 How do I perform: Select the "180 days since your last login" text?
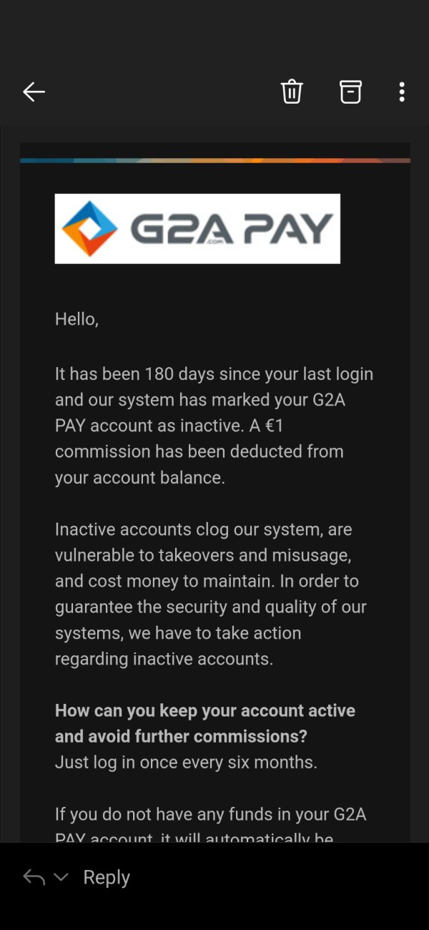click(x=259, y=373)
